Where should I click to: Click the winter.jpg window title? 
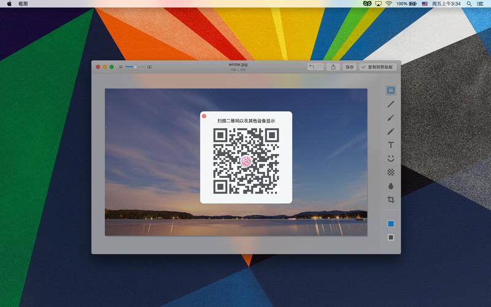click(238, 64)
